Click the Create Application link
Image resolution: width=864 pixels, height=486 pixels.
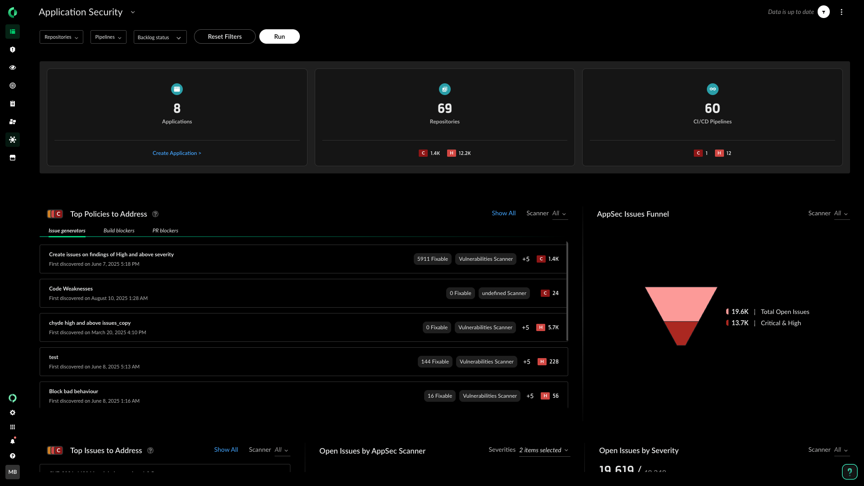click(x=176, y=153)
